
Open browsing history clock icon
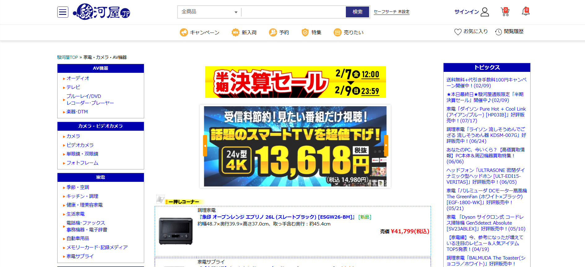coord(498,32)
